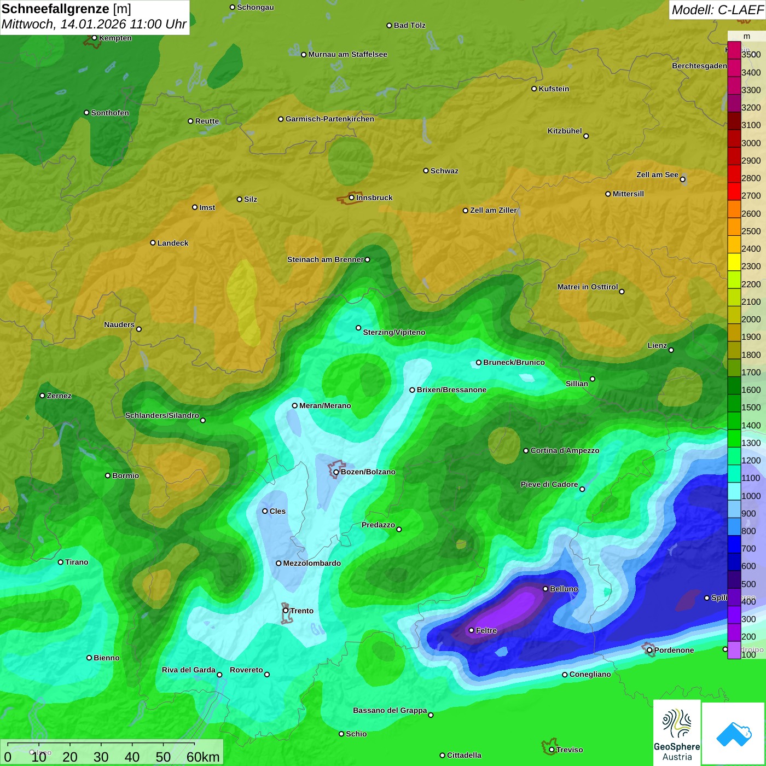Click the Mittersill label

coord(628,194)
